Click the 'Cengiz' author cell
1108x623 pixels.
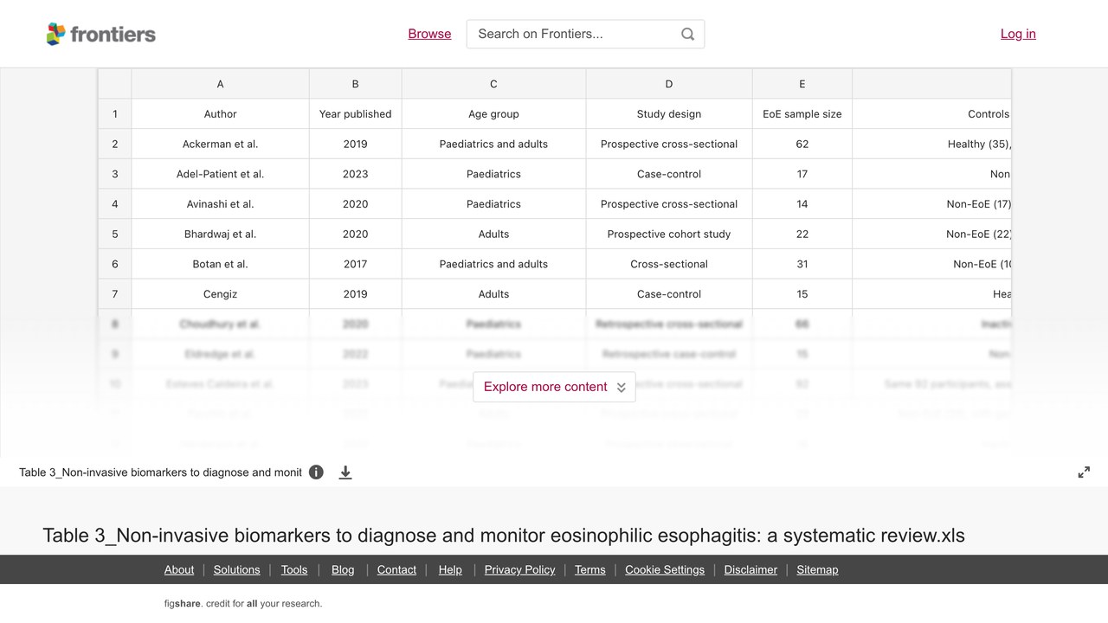tap(220, 294)
